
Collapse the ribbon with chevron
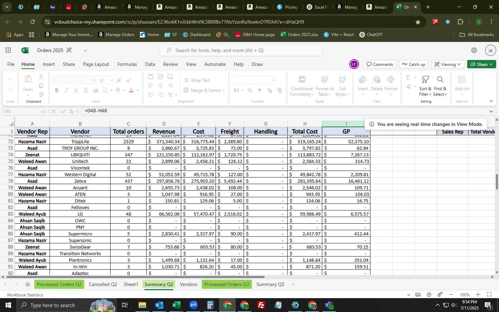pos(491,101)
